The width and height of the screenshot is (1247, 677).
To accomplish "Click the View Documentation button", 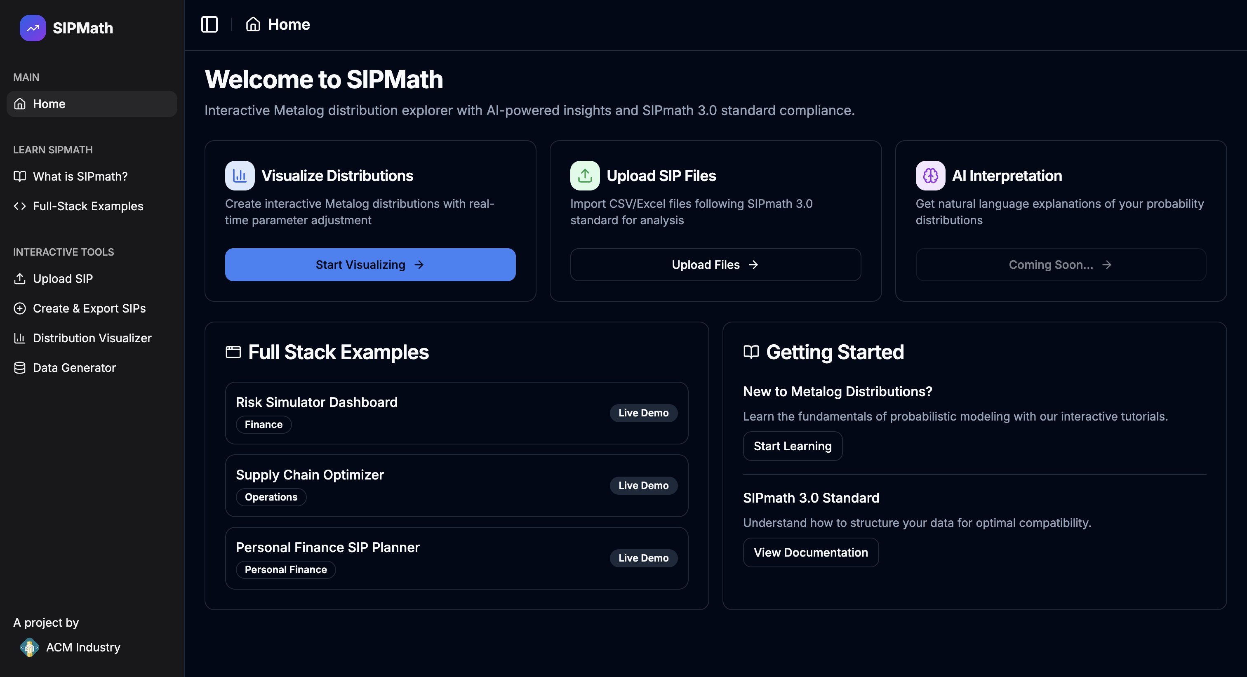I will pyautogui.click(x=810, y=552).
